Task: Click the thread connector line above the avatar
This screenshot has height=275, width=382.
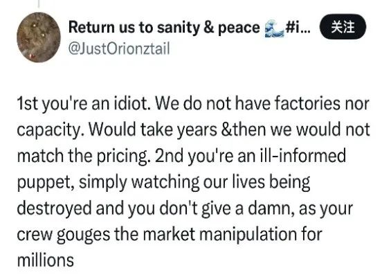Action: click(x=39, y=3)
